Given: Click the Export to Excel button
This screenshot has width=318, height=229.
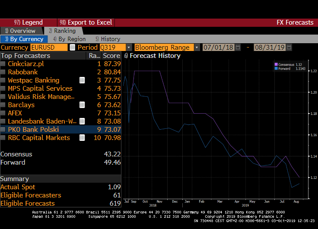Looking at the screenshot, I should [x=86, y=22].
